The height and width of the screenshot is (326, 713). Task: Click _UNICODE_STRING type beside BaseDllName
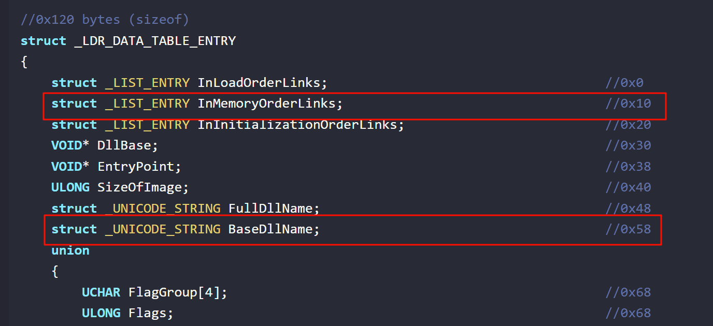pos(163,229)
